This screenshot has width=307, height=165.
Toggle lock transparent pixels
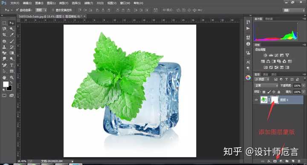[x=264, y=92]
